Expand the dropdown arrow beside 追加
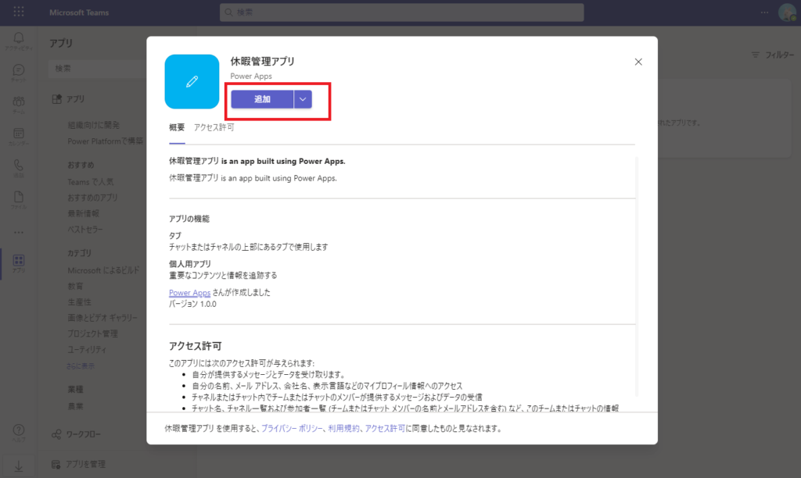Image resolution: width=801 pixels, height=478 pixels. click(303, 99)
